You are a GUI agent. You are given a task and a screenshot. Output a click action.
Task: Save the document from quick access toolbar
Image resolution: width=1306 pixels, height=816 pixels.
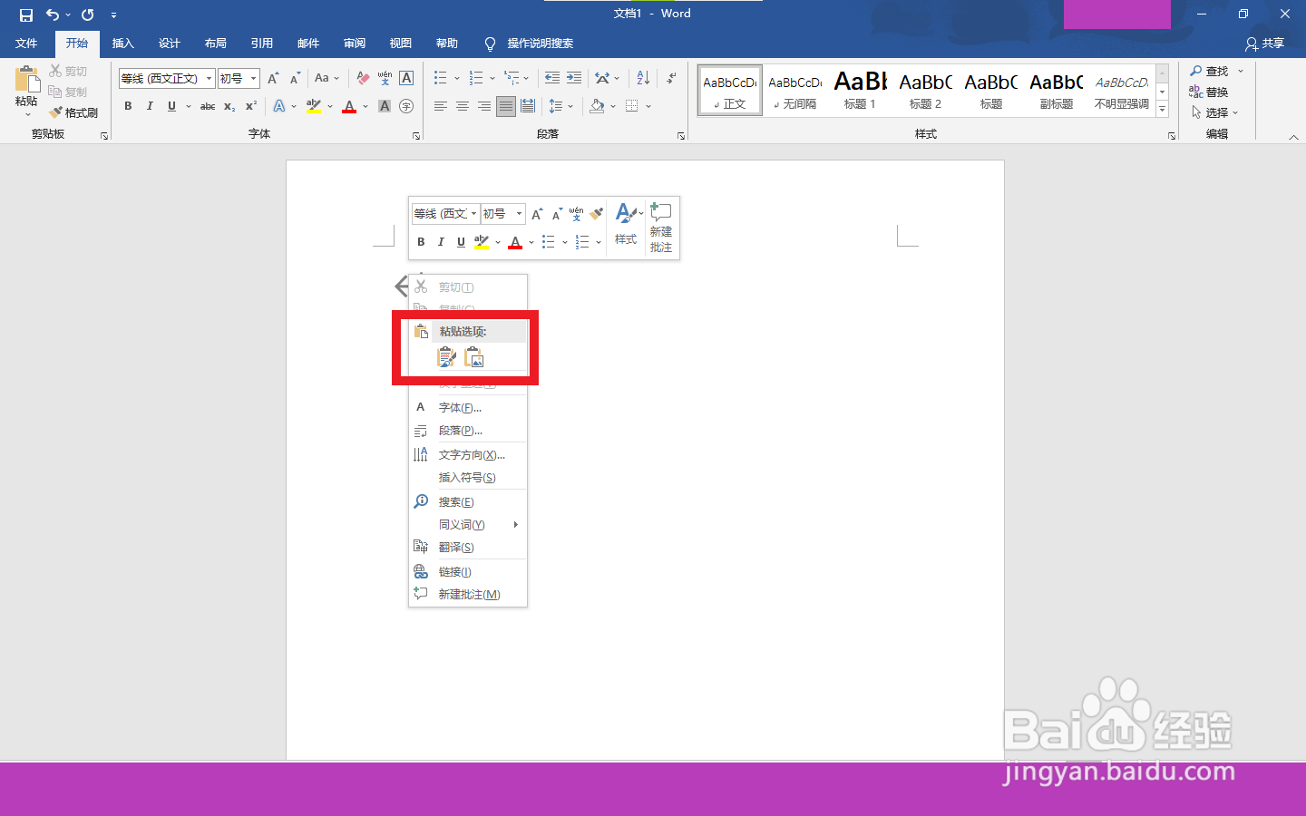(x=25, y=15)
